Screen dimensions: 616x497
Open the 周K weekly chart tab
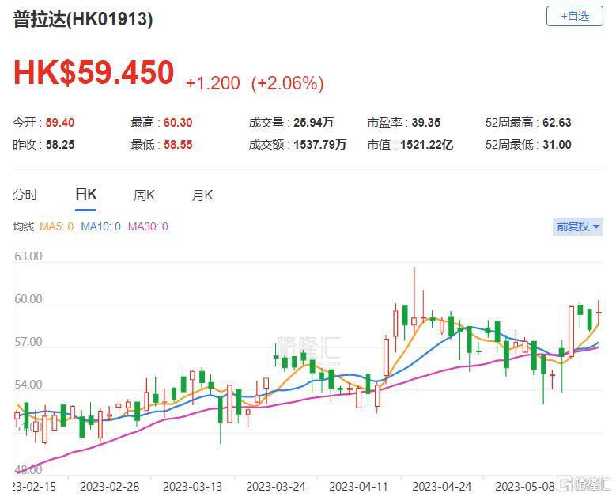[x=144, y=195]
